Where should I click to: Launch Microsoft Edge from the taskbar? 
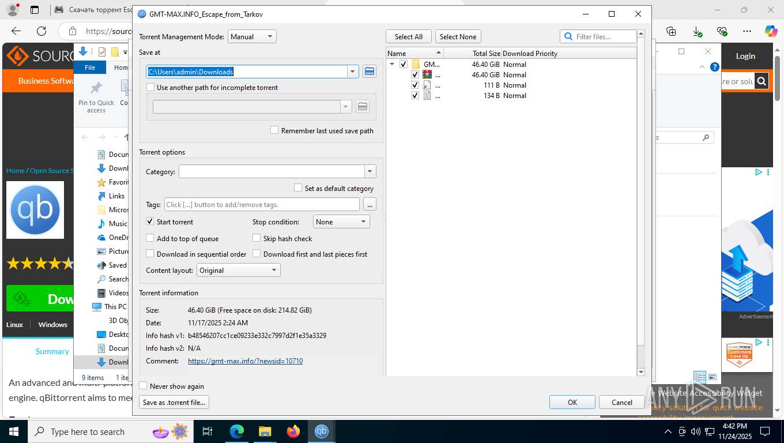point(237,431)
